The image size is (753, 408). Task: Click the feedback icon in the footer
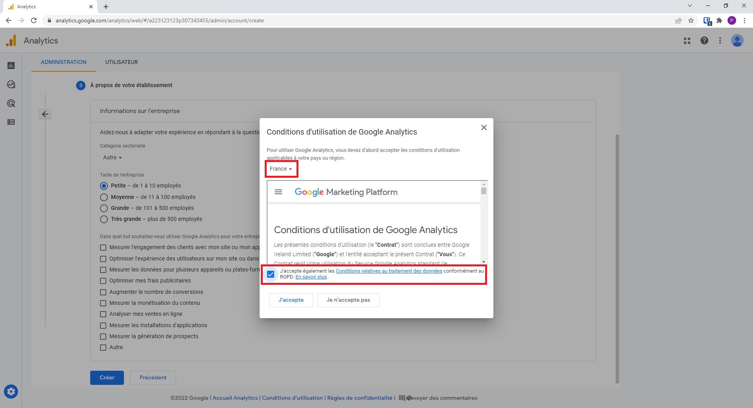coord(402,398)
